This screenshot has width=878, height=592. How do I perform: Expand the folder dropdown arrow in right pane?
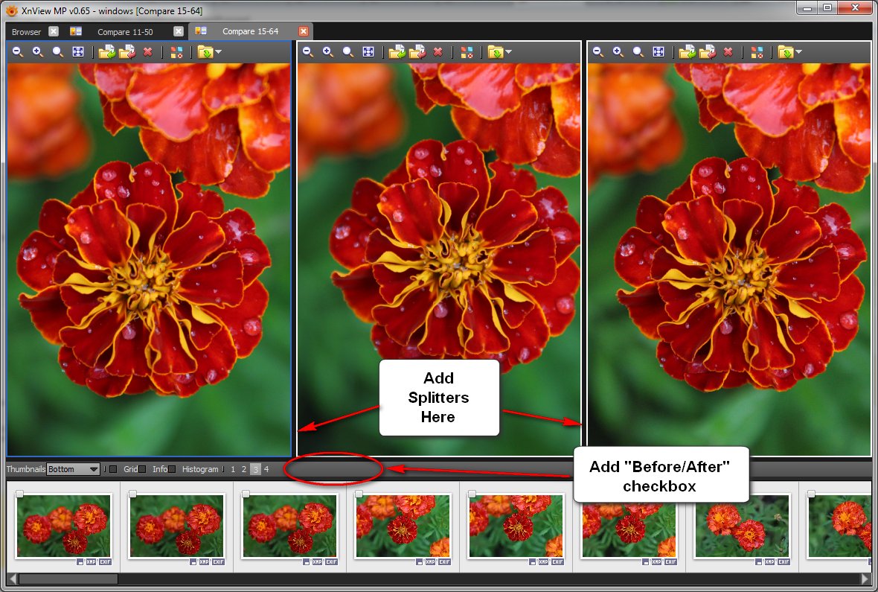[x=798, y=52]
